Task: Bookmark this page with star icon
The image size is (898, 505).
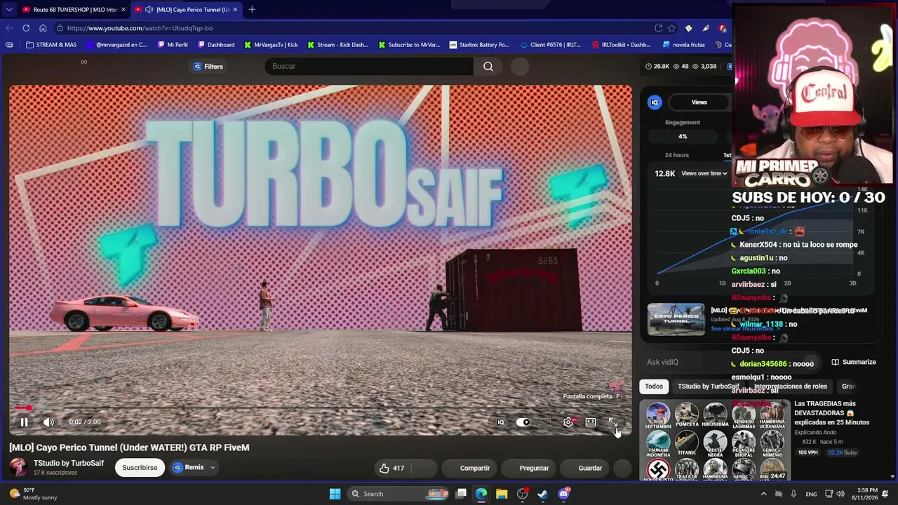Action: click(671, 28)
